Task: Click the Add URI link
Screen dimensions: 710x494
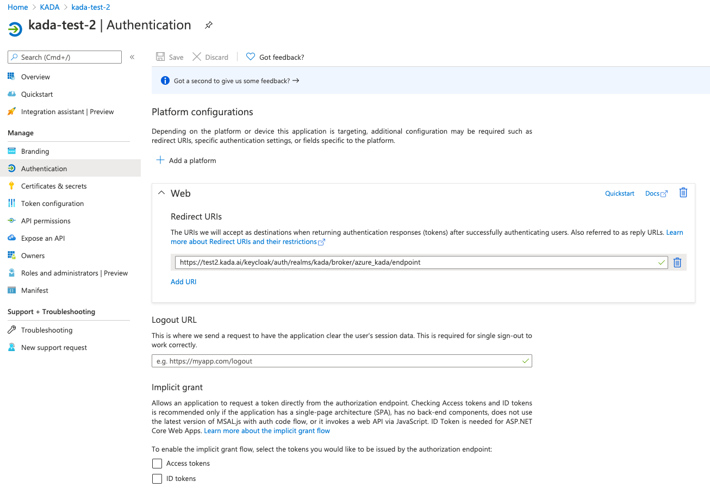Action: (183, 282)
